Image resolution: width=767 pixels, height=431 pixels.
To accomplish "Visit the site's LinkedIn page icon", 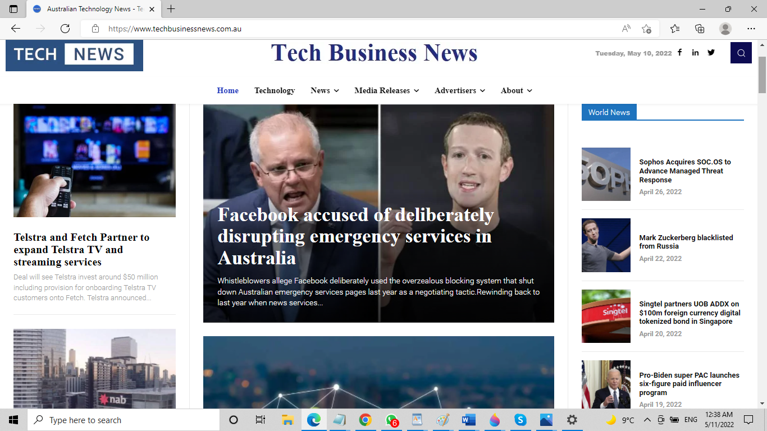I will (x=695, y=53).
